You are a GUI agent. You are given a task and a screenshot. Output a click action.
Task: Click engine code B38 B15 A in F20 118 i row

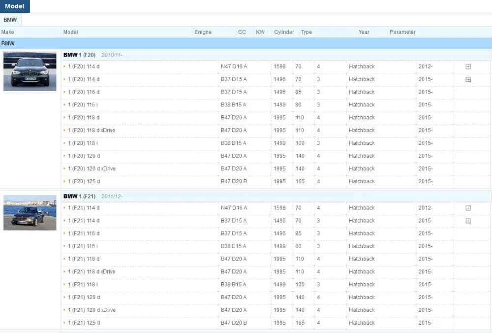click(233, 143)
